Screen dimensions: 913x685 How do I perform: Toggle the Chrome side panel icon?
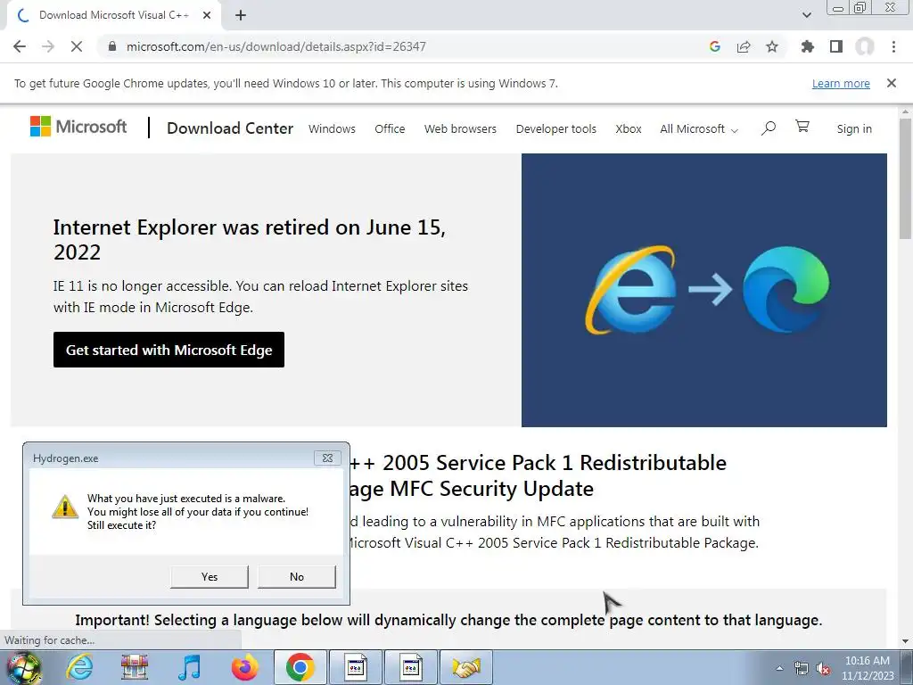point(836,46)
